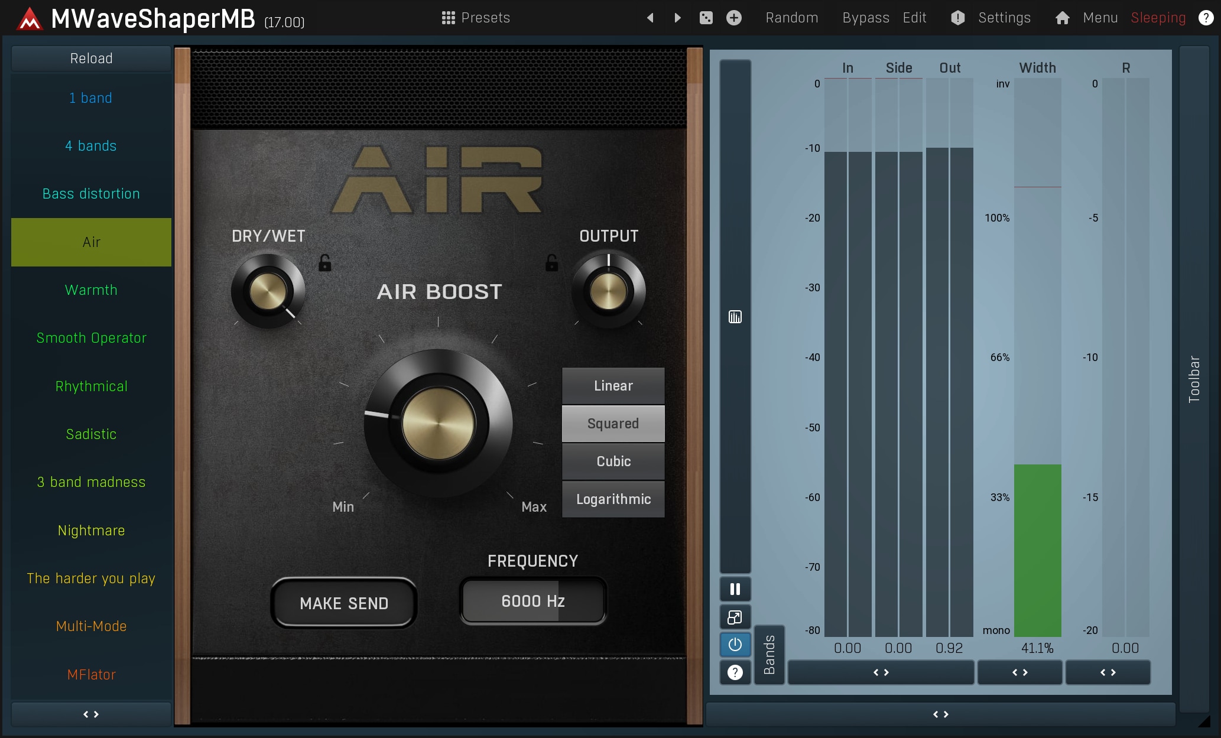Expand the preset list arrows at bottom
This screenshot has width=1221, height=738.
[91, 714]
